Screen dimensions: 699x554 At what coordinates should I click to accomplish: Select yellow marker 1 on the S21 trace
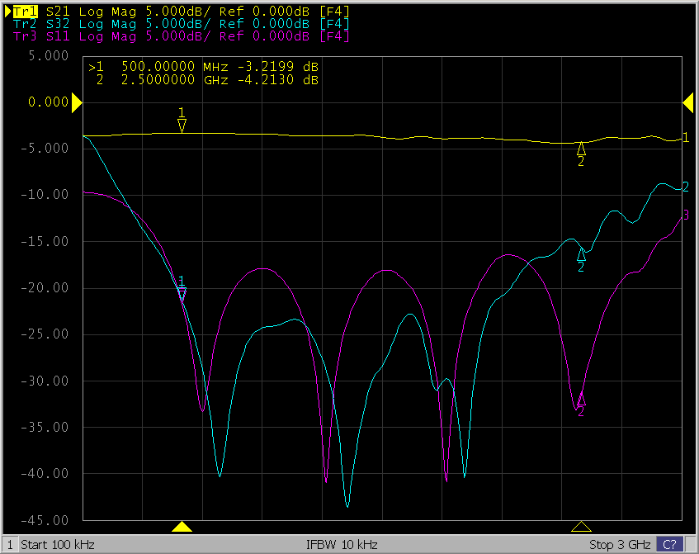(182, 125)
